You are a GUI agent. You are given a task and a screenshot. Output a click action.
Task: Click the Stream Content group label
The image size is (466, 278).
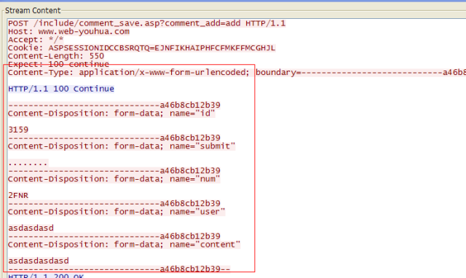click(x=33, y=11)
